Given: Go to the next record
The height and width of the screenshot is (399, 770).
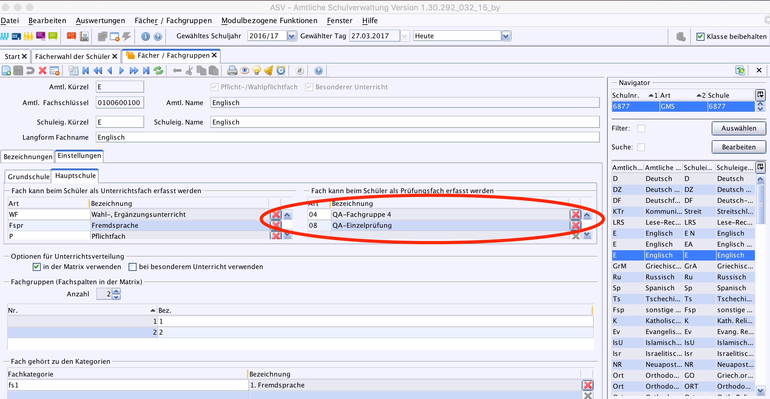Looking at the screenshot, I should click(x=122, y=71).
